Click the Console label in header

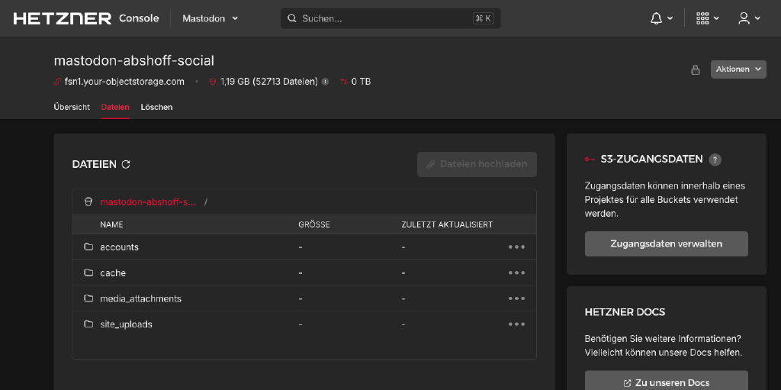139,18
